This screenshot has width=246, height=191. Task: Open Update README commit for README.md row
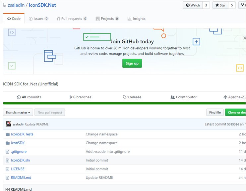(99, 177)
